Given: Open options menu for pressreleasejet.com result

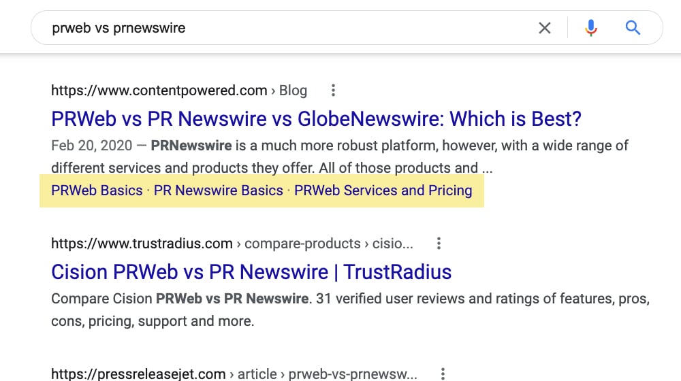Looking at the screenshot, I should coord(443,374).
